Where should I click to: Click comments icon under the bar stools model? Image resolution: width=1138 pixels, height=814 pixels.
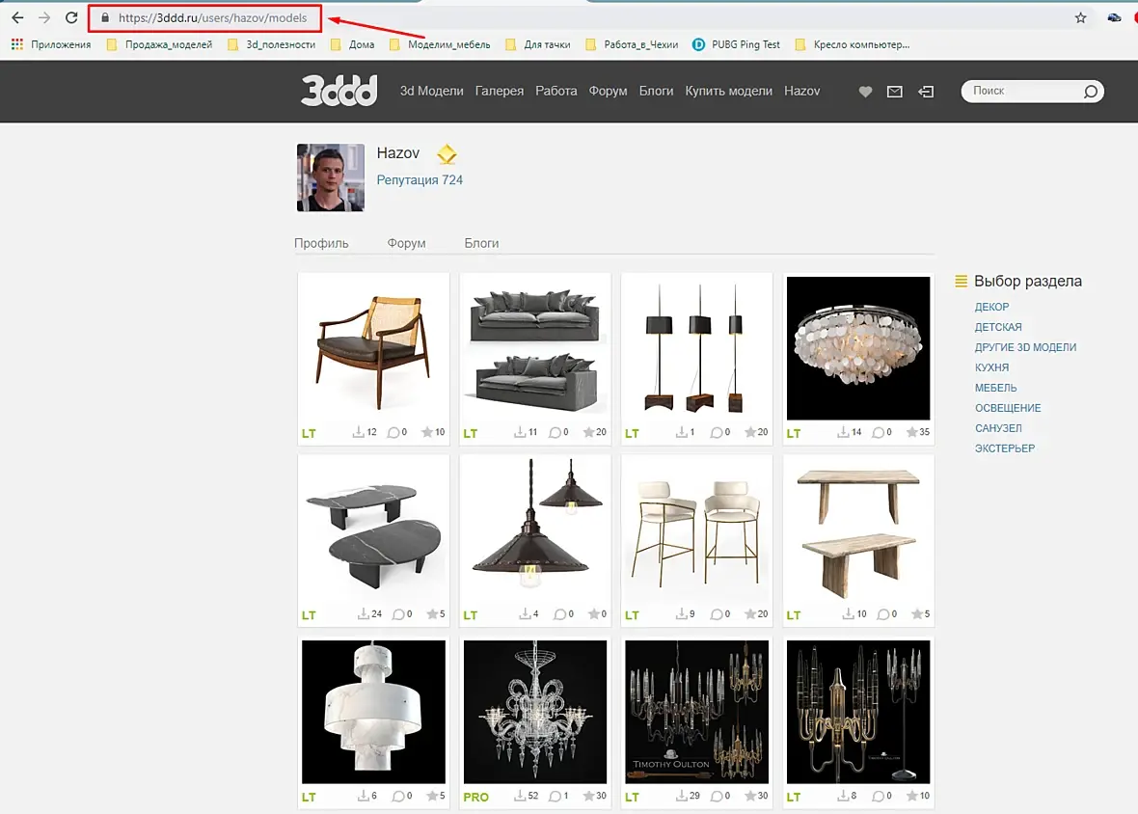(x=717, y=614)
